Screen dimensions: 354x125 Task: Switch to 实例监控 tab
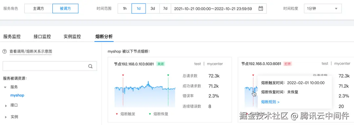coord(72,37)
